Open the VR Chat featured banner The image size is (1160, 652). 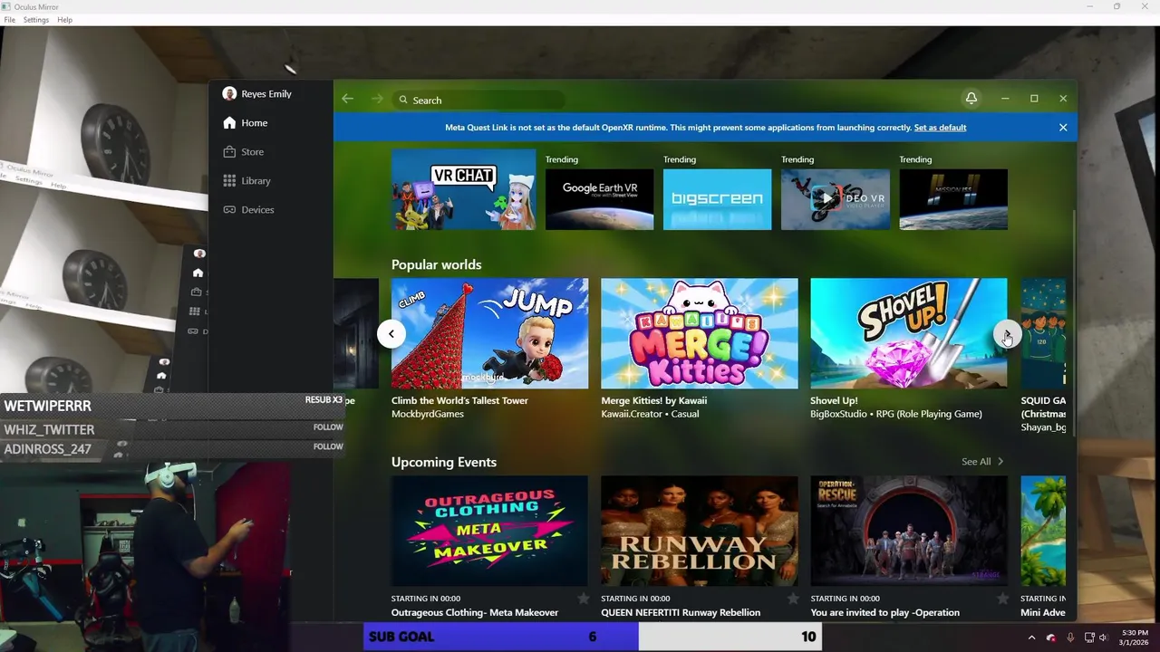pos(463,189)
